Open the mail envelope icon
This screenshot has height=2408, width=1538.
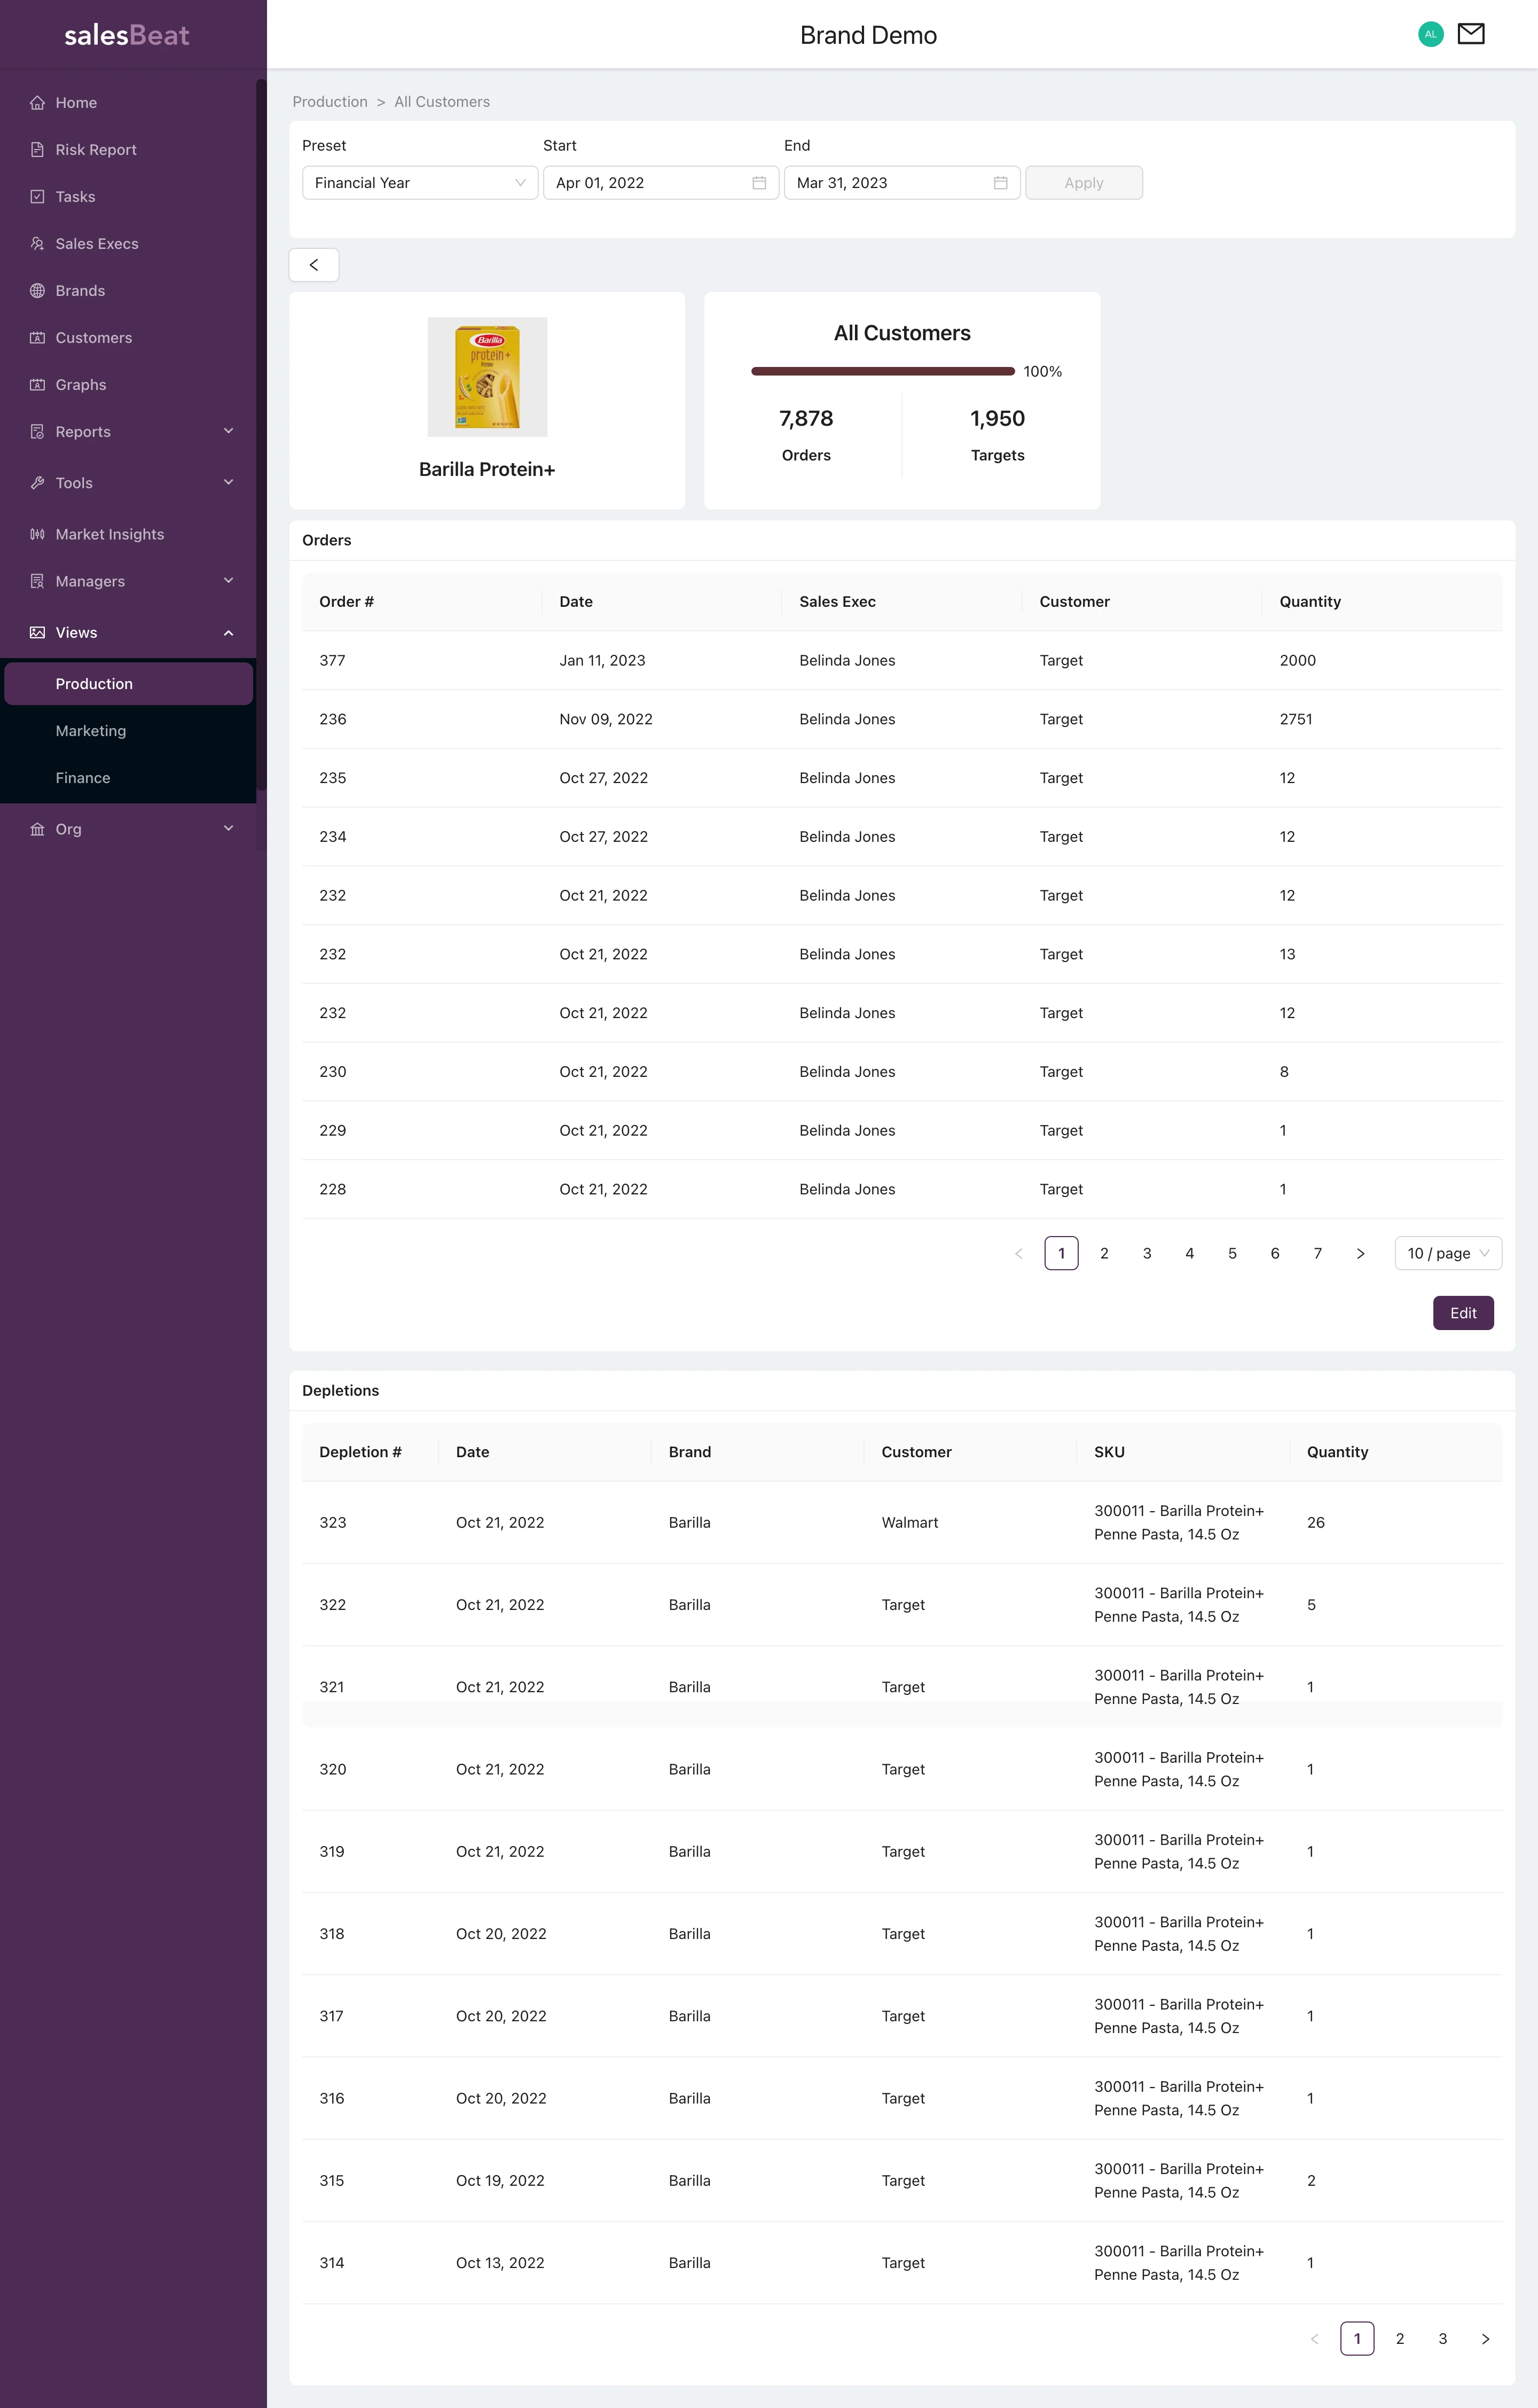click(1470, 34)
